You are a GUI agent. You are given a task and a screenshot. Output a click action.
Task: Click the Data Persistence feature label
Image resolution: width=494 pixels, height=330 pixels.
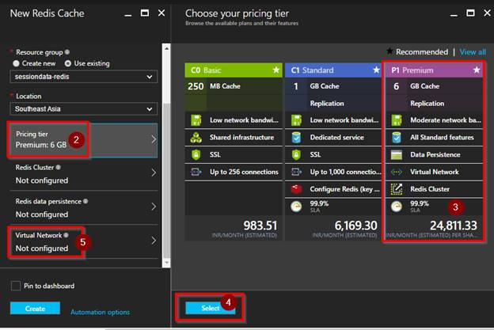click(x=435, y=154)
